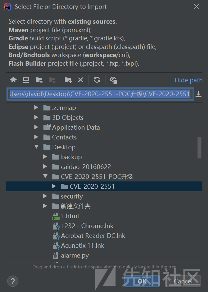The height and width of the screenshot is (292, 208).
Task: Click the Acunetix 11.lnk file icon
Action: (x=56, y=246)
